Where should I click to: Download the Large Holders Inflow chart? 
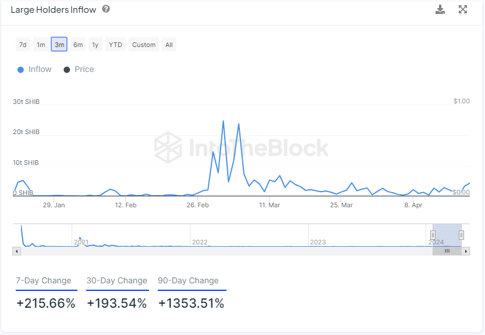click(x=440, y=9)
